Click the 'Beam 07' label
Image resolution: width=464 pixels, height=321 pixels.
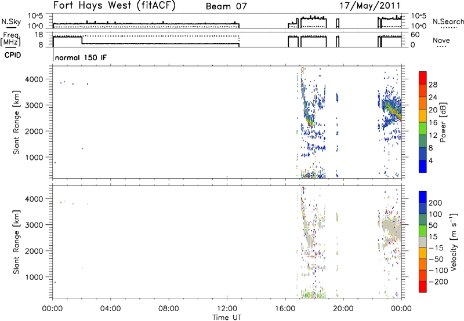(x=226, y=6)
